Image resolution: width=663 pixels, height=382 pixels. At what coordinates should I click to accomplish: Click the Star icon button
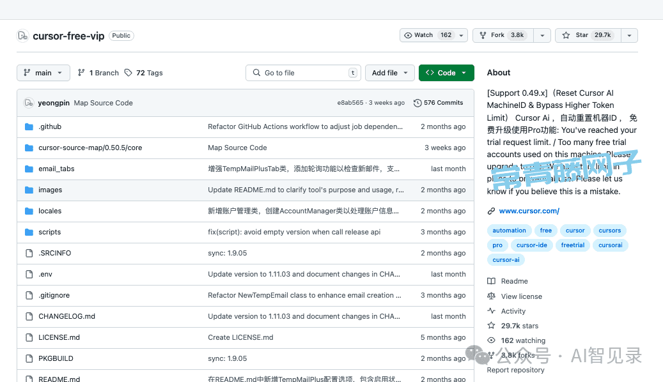click(x=566, y=35)
